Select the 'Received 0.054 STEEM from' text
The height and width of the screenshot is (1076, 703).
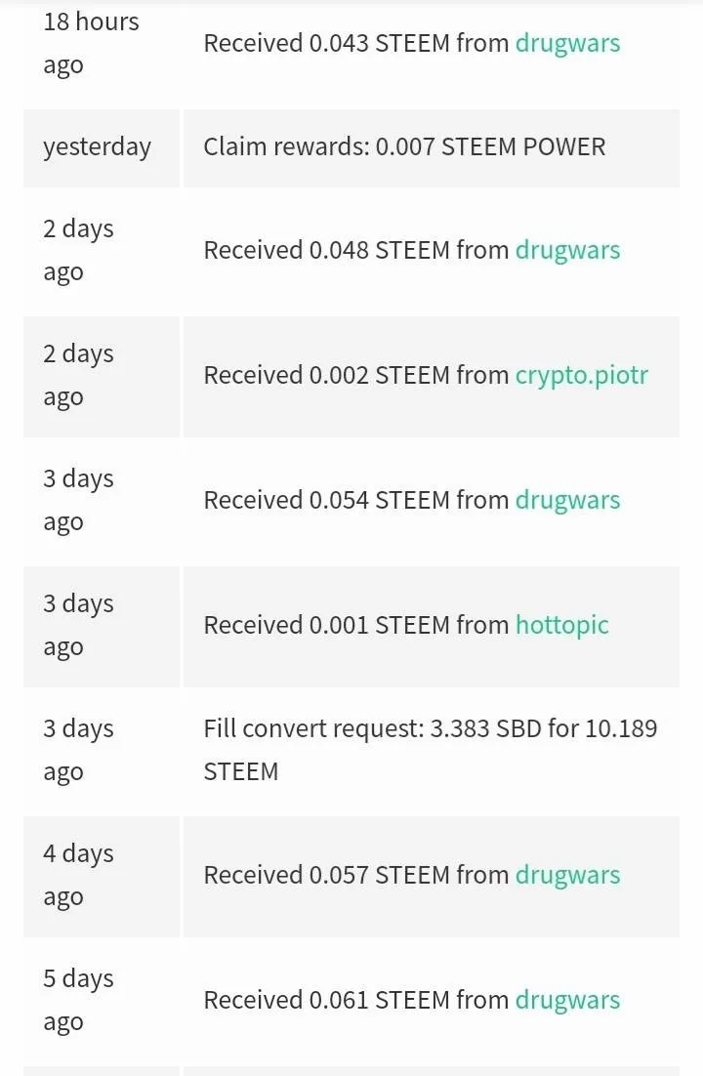click(x=356, y=501)
